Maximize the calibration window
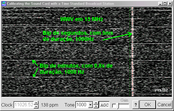174x111 pixels. tap(165, 4)
